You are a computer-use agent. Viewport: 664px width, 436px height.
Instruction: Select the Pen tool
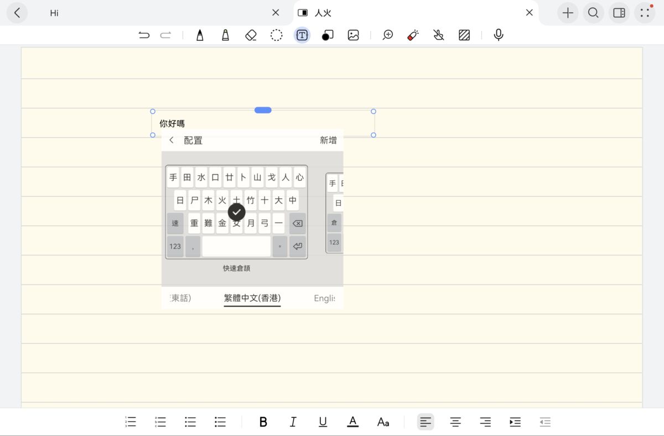pyautogui.click(x=200, y=34)
